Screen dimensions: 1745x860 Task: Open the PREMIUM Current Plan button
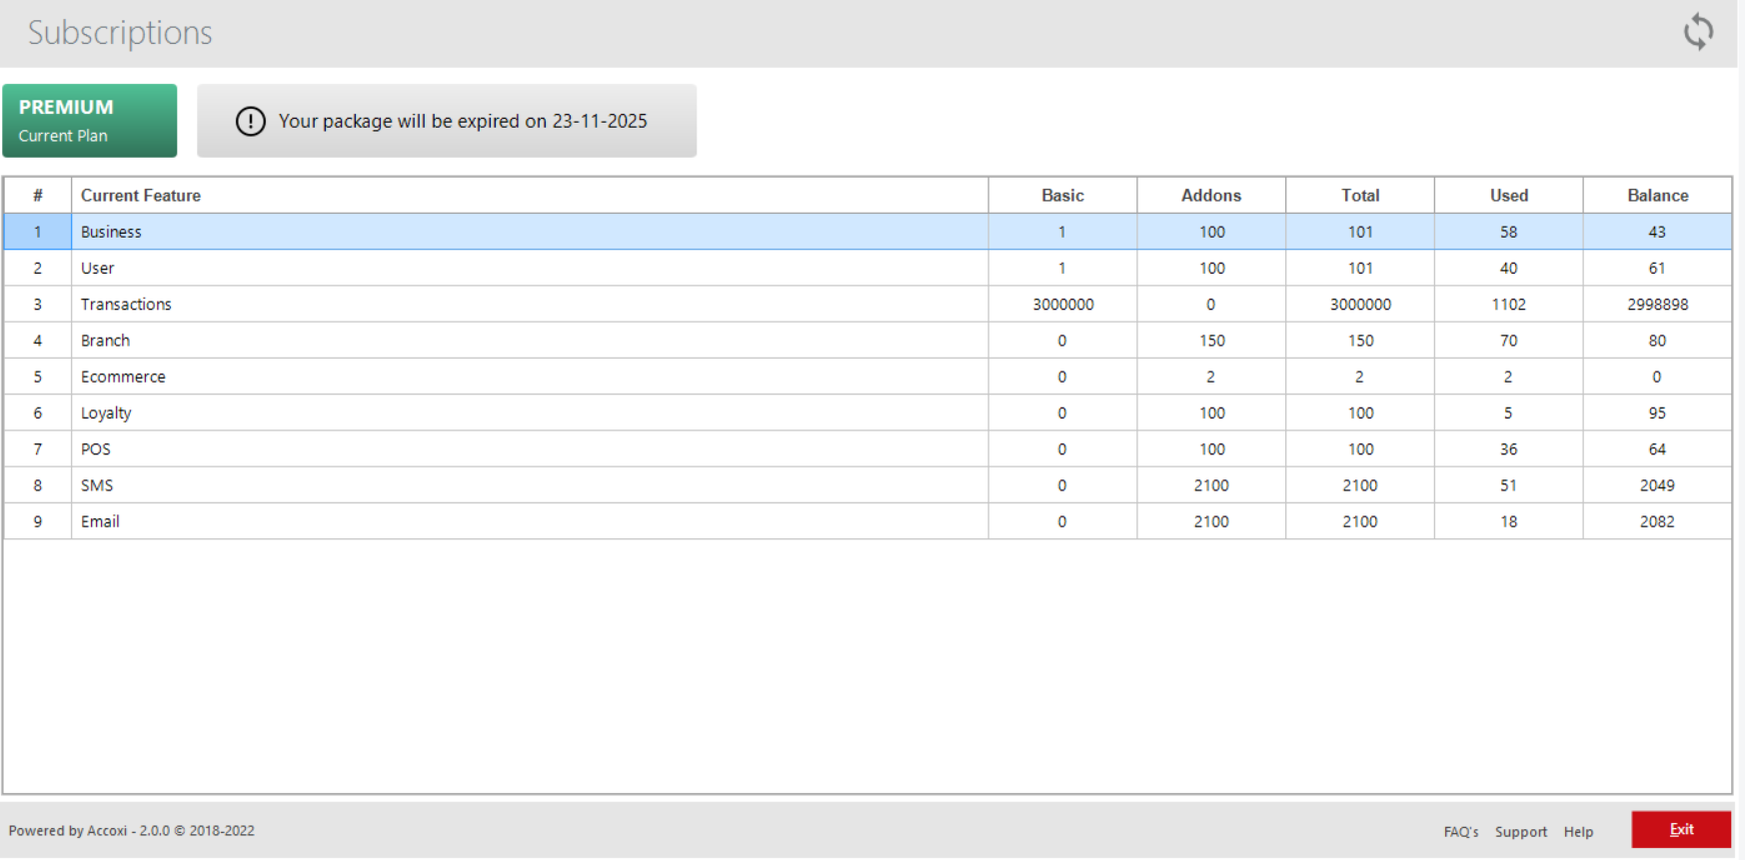[90, 121]
